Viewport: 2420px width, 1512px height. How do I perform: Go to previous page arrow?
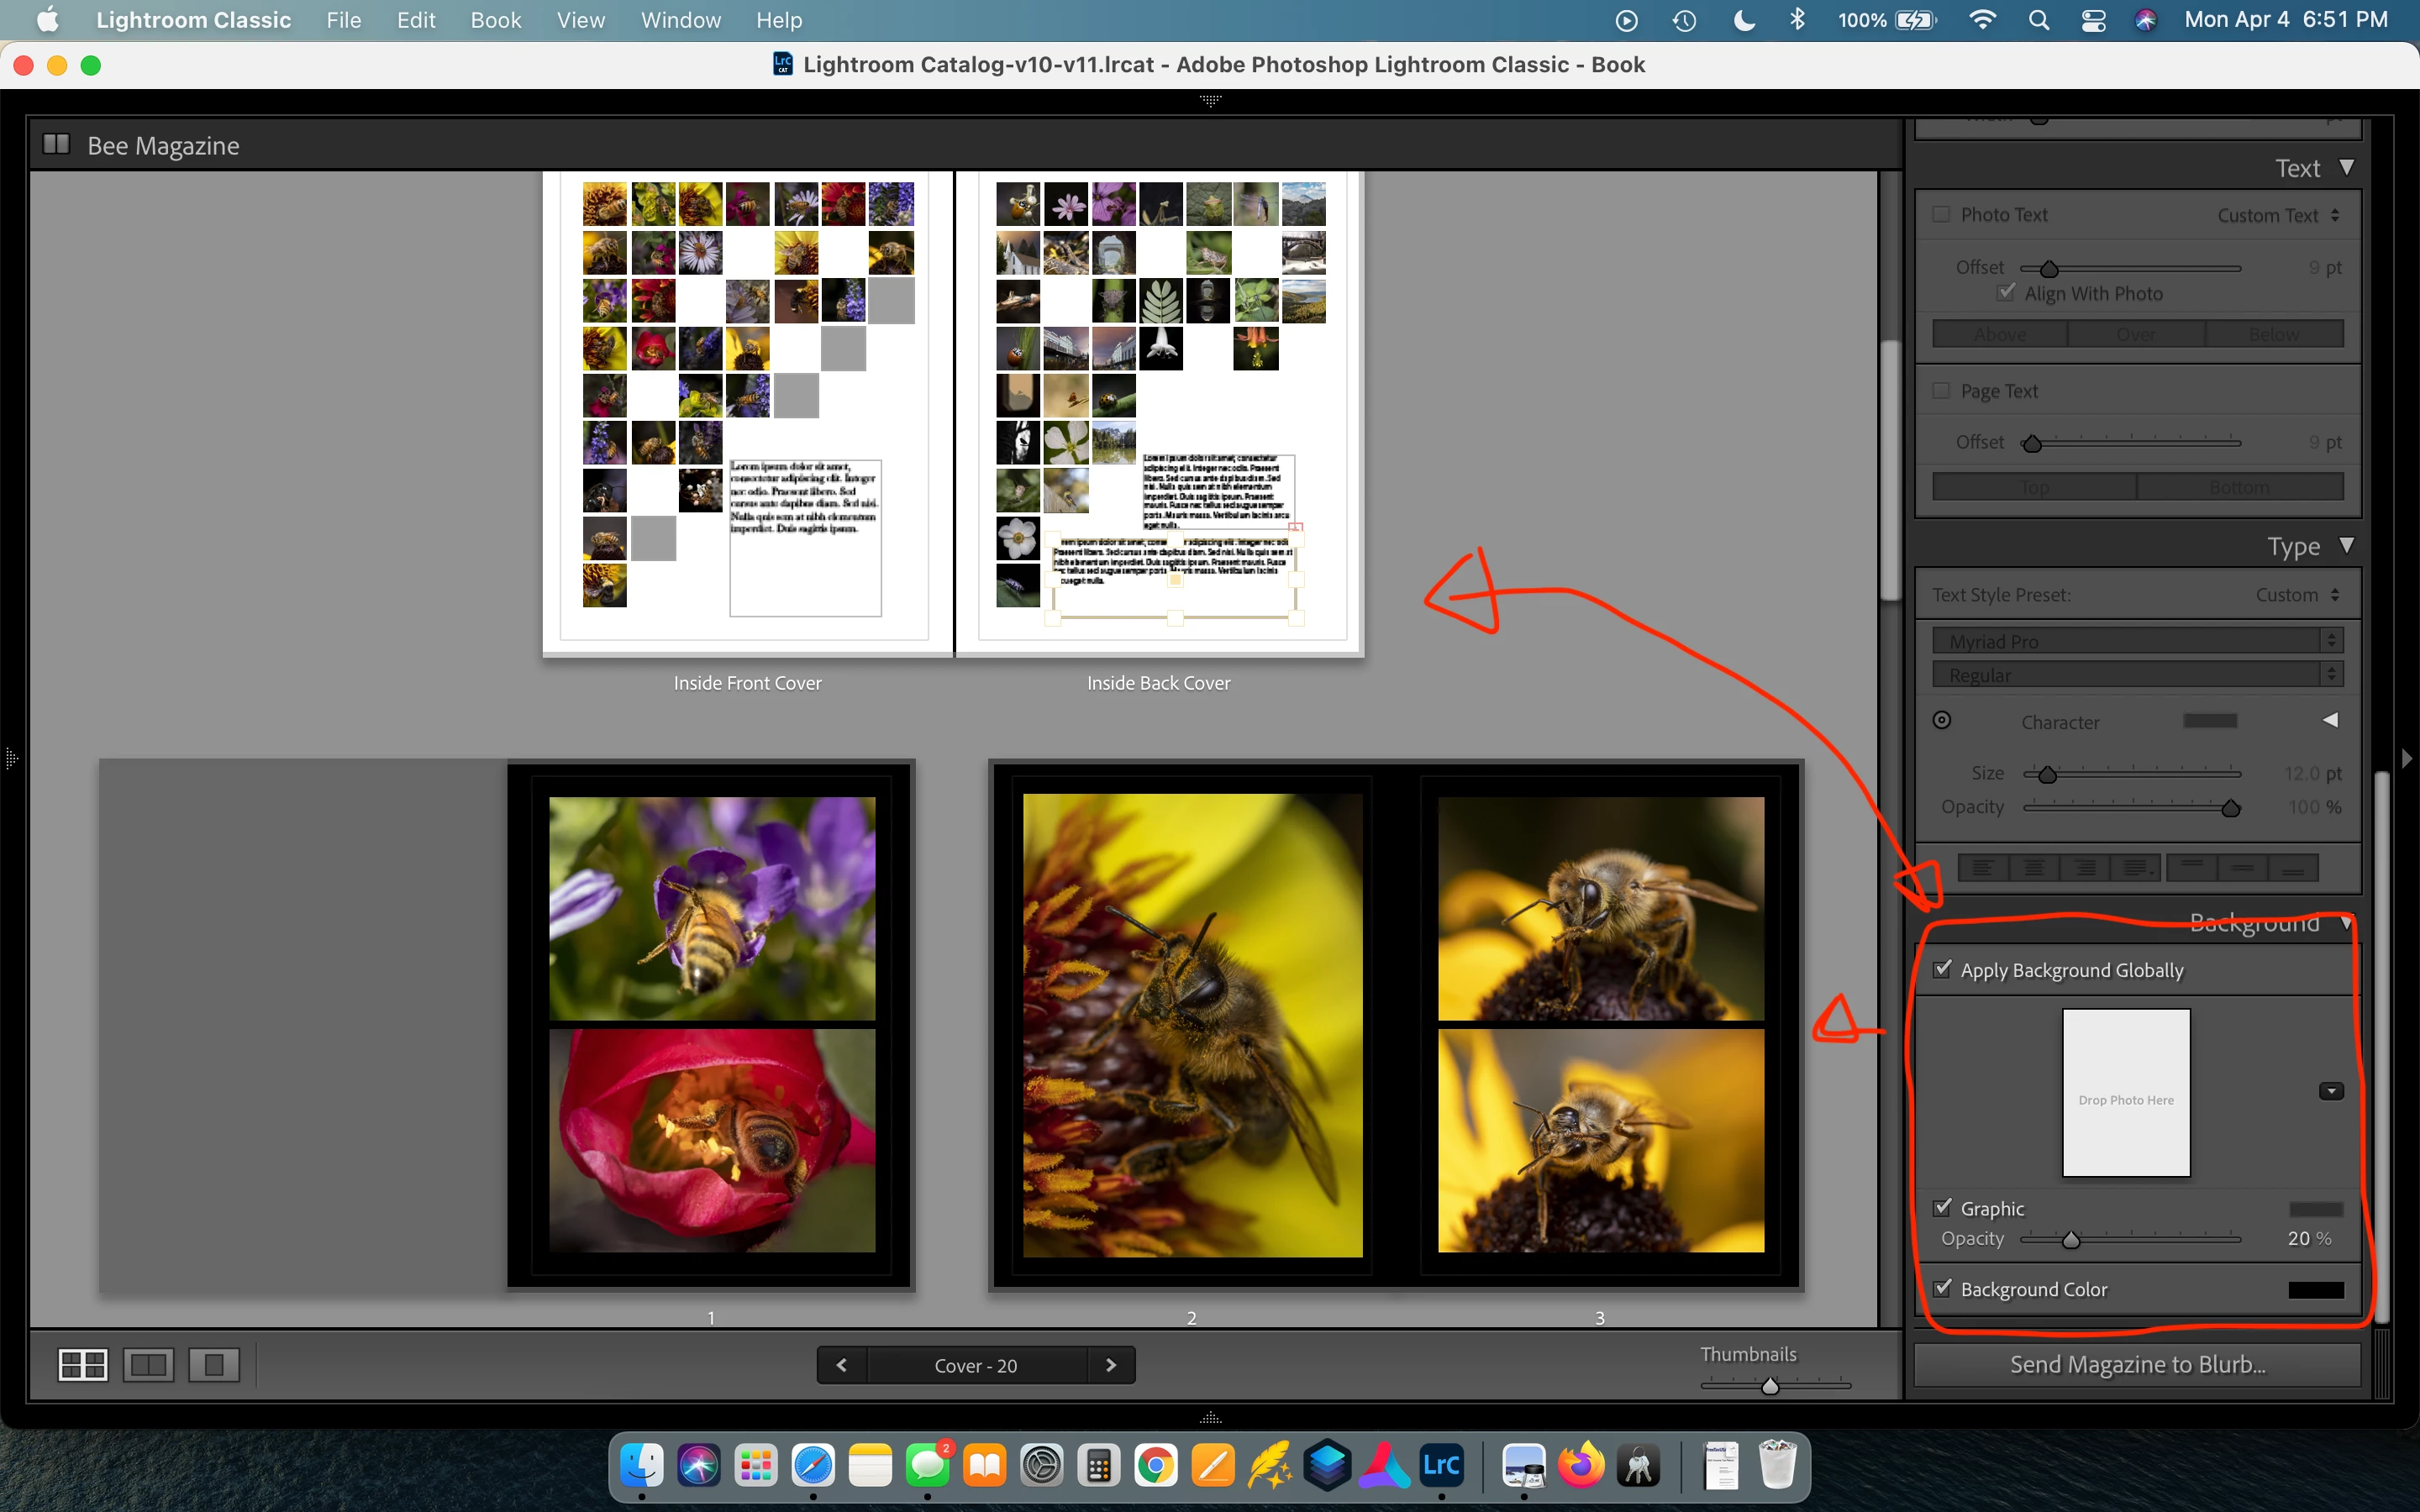(842, 1365)
